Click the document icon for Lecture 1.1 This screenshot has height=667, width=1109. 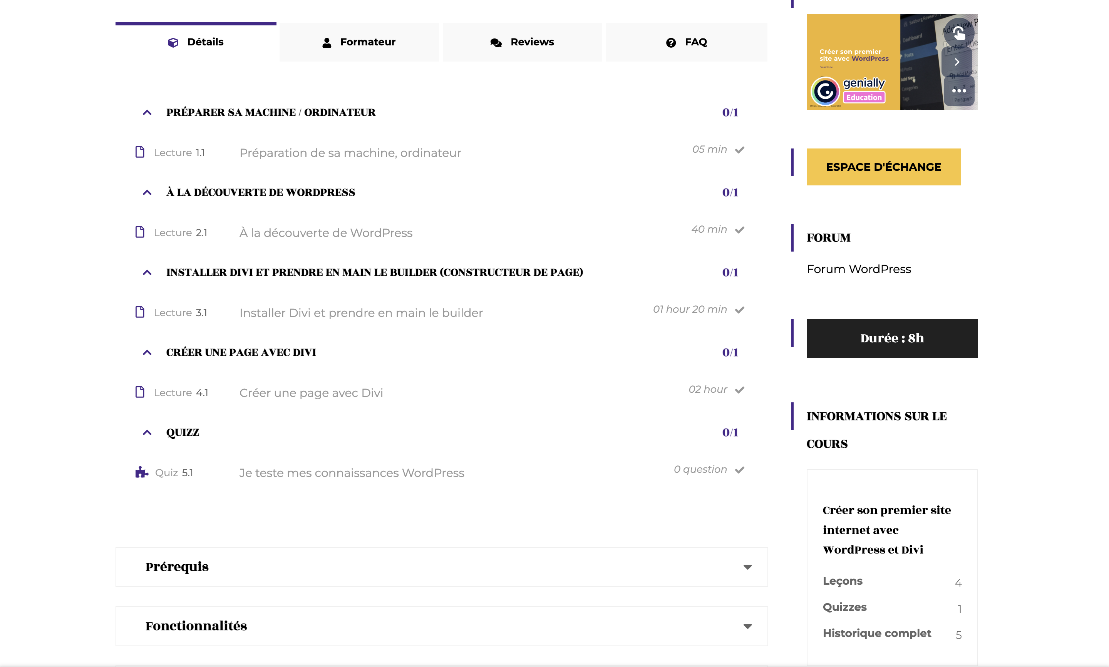(140, 152)
